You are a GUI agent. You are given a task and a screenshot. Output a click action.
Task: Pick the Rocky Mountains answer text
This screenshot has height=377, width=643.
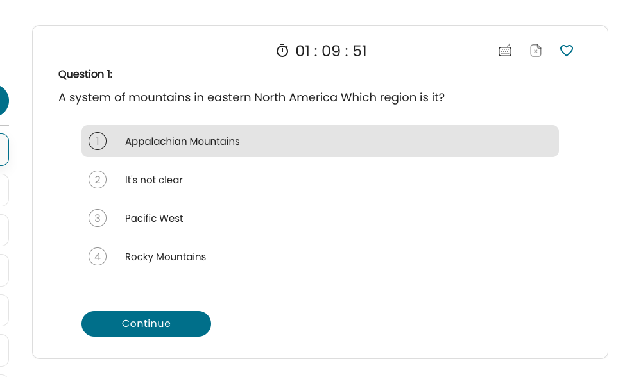click(166, 257)
